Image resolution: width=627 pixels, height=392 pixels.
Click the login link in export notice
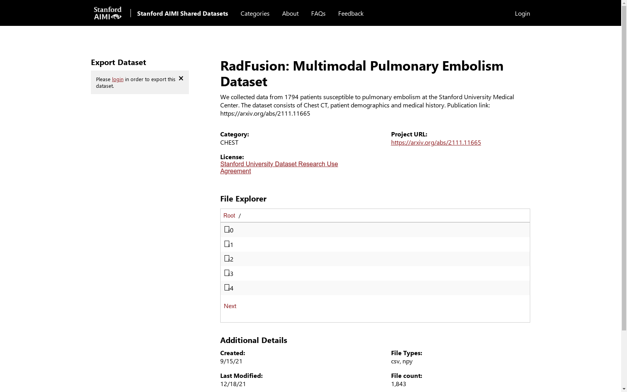tap(118, 79)
